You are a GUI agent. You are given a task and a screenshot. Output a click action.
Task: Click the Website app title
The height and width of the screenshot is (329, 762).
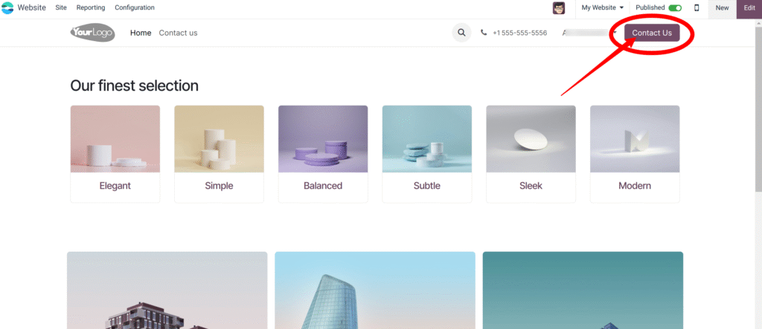(31, 7)
